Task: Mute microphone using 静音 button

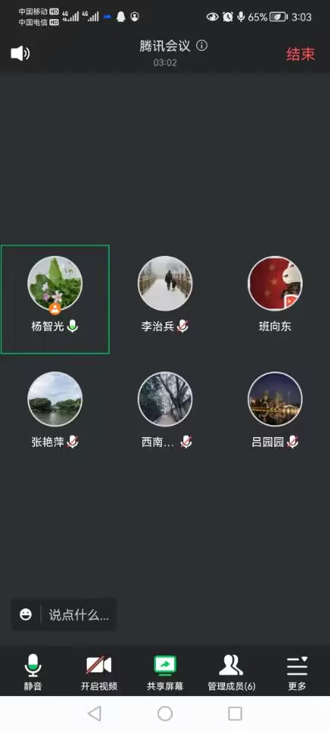Action: pos(33,672)
